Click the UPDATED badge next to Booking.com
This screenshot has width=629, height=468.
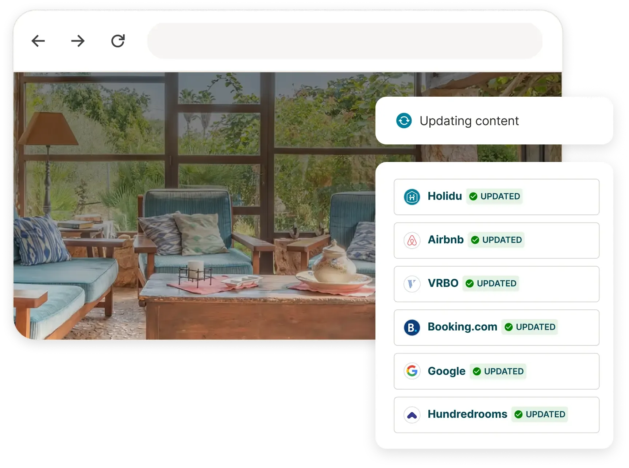529,327
